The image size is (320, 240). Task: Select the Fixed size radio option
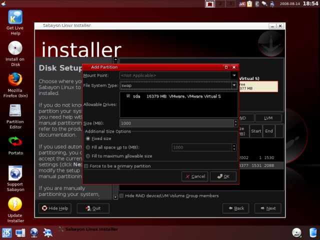[x=88, y=138]
